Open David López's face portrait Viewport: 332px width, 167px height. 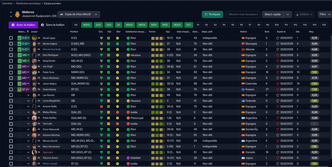click(34, 38)
